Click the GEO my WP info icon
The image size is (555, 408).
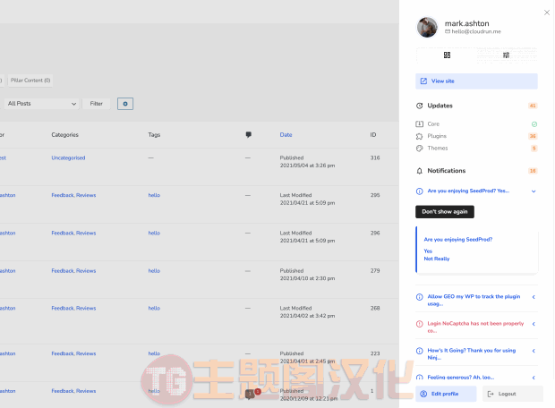point(420,297)
